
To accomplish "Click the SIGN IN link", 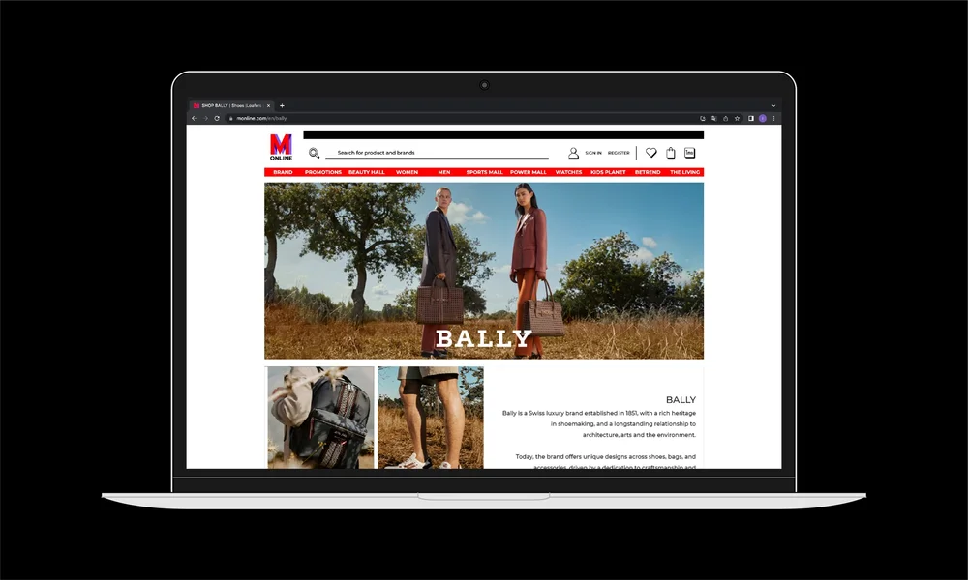I will coord(593,153).
